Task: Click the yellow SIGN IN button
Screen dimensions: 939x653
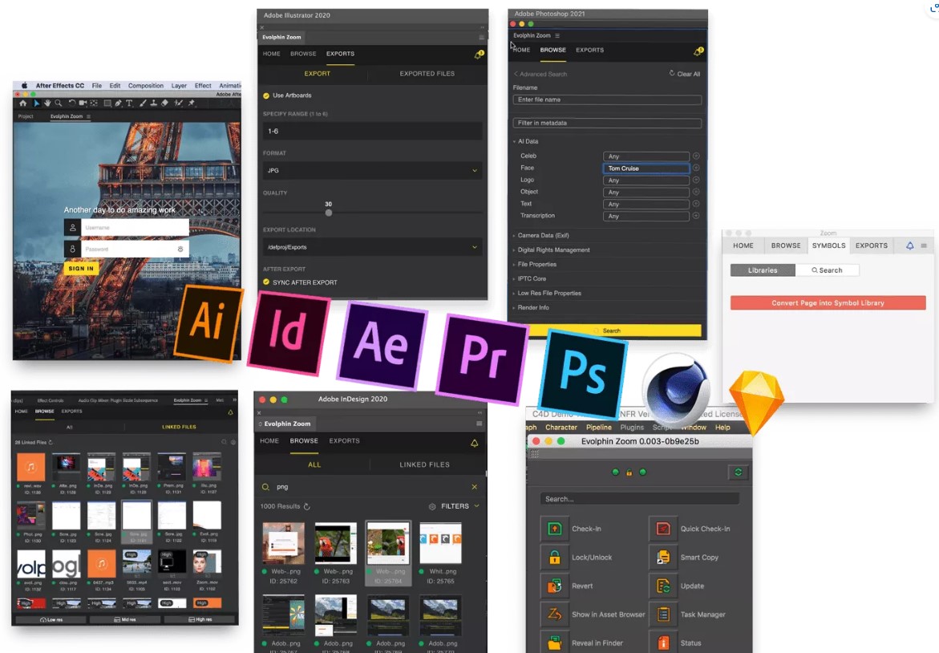Action: click(x=81, y=269)
